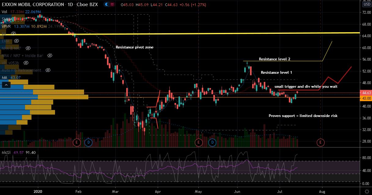
Task: Click the 2020 year label on time axis
Action: tap(39, 191)
